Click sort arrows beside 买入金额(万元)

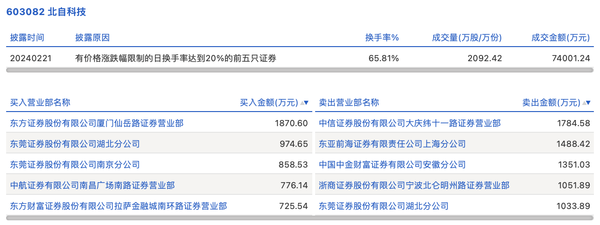[x=304, y=103]
